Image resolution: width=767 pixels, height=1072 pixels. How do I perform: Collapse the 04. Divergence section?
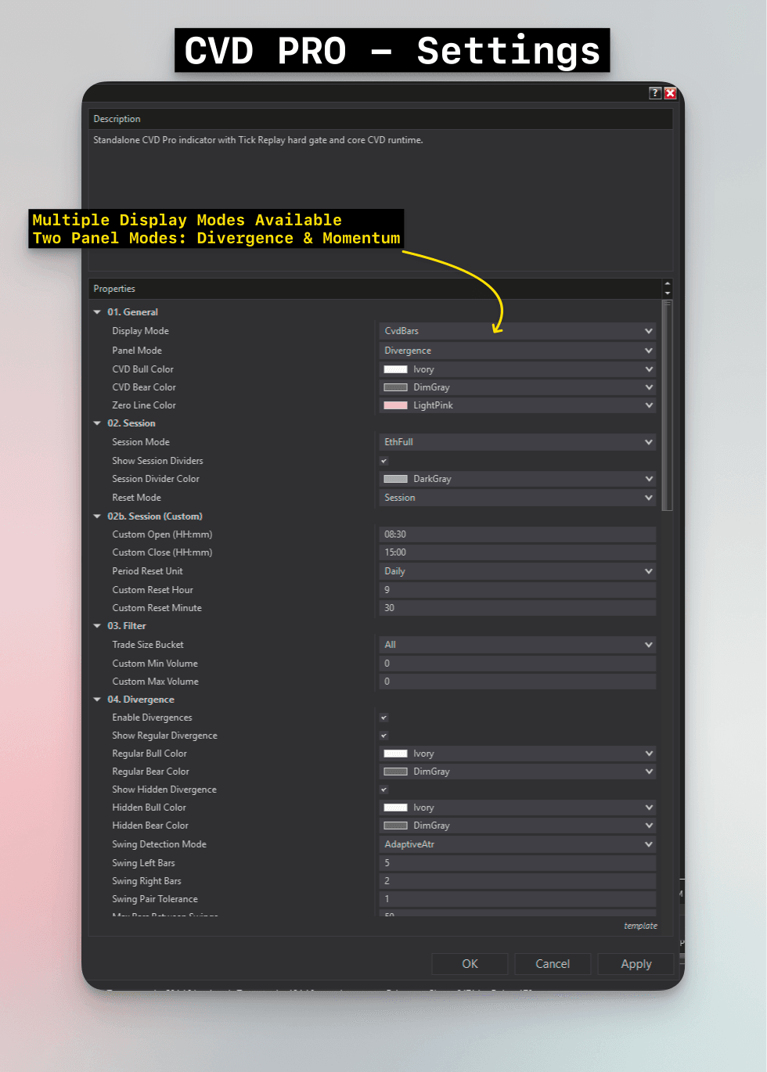click(97, 699)
